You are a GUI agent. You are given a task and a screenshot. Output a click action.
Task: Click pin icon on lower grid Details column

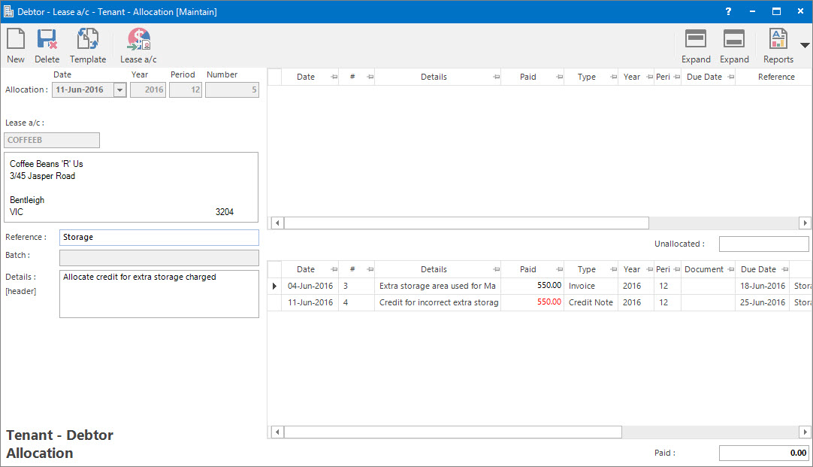[x=496, y=269]
